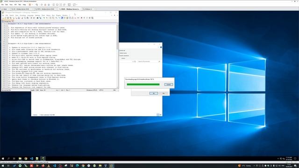
Task: Open the Notepad++ Settings menu
Action: [x=37, y=15]
